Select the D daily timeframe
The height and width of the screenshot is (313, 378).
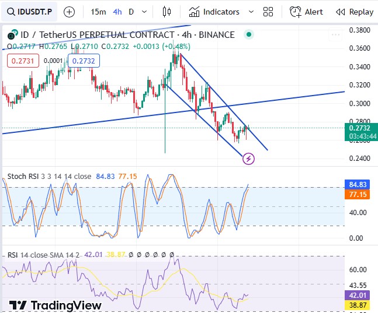pyautogui.click(x=131, y=12)
